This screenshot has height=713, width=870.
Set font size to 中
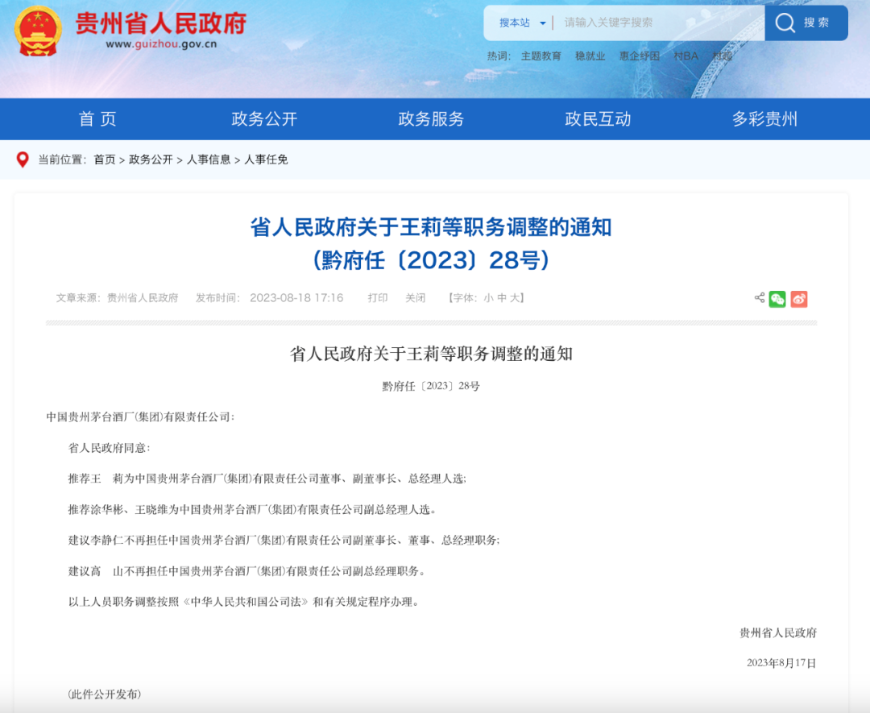[502, 298]
